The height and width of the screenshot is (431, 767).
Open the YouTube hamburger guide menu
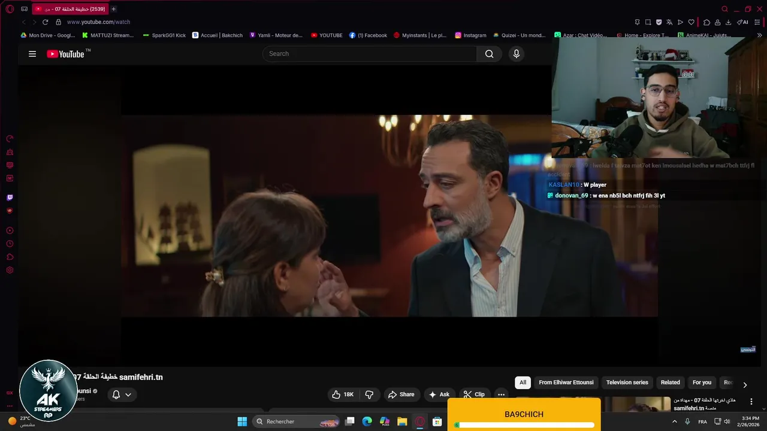tap(32, 54)
